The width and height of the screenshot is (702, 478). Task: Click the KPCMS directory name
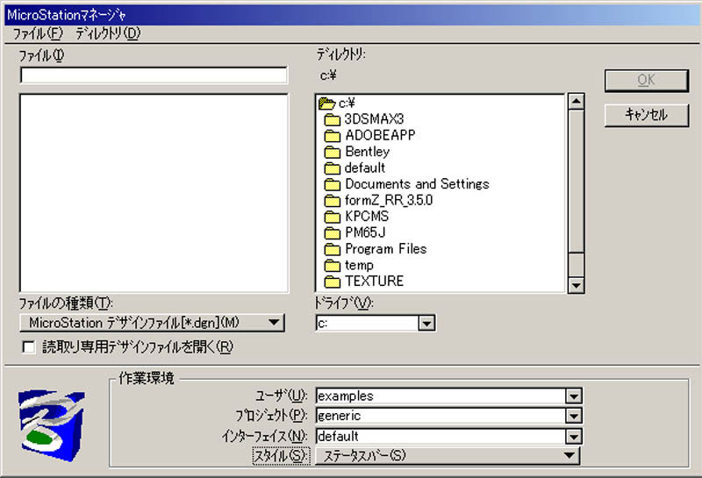[x=367, y=217]
